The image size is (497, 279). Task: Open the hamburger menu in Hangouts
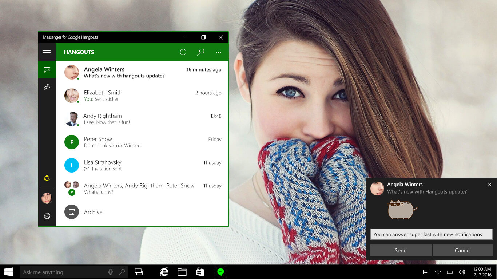pos(47,52)
